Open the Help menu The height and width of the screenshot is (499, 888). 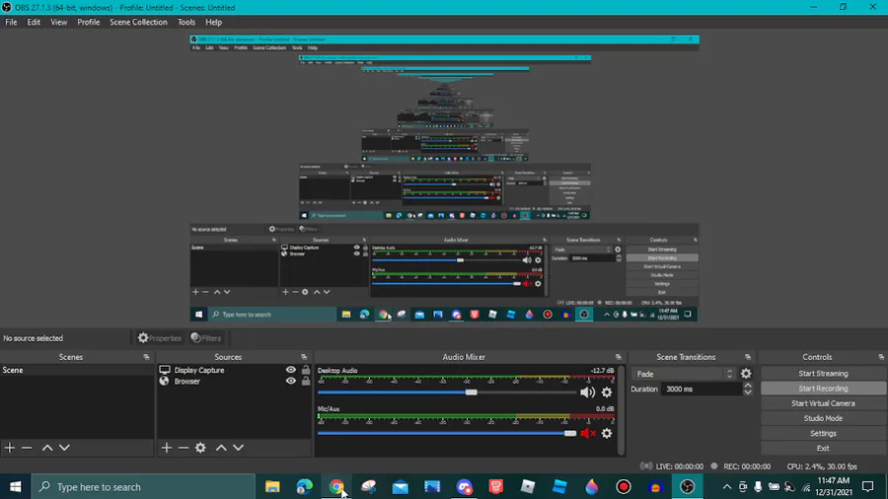tap(213, 22)
